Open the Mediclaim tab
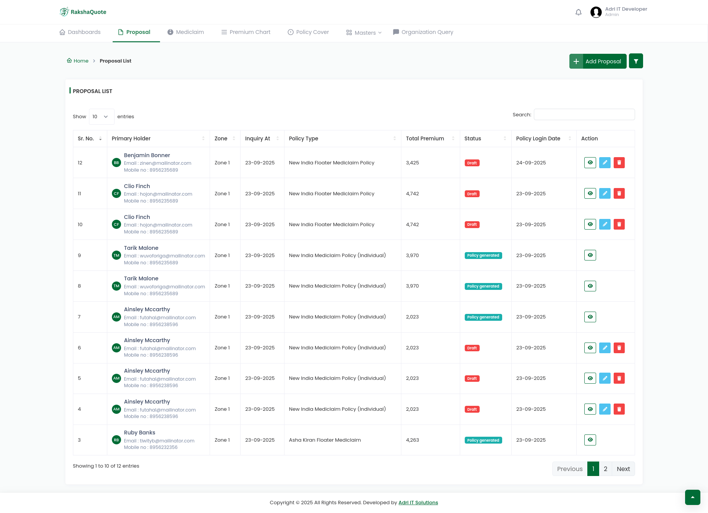The height and width of the screenshot is (513, 708). point(186,32)
